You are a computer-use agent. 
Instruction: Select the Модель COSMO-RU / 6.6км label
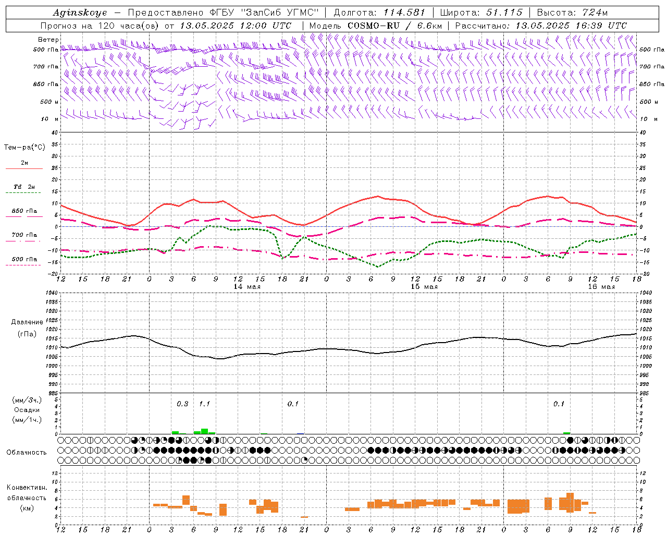[x=375, y=26]
